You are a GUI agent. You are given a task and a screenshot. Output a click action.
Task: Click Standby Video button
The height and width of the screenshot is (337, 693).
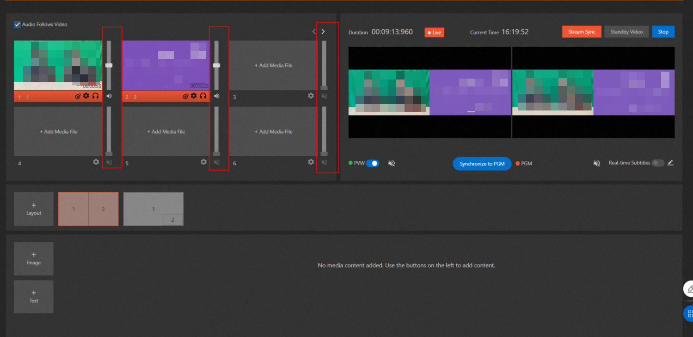[x=626, y=32]
